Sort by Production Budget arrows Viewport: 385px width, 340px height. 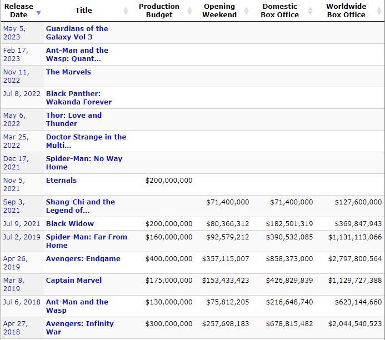[189, 11]
